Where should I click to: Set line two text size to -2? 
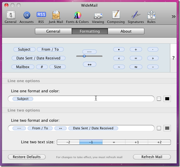coord(68,142)
